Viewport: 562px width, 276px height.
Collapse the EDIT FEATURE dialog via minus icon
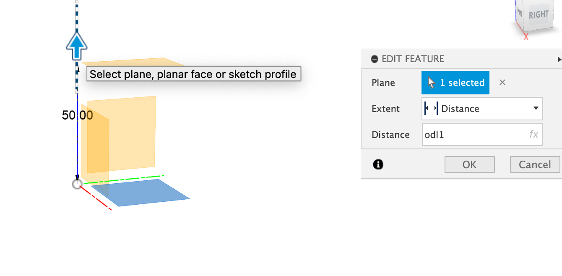click(x=375, y=59)
